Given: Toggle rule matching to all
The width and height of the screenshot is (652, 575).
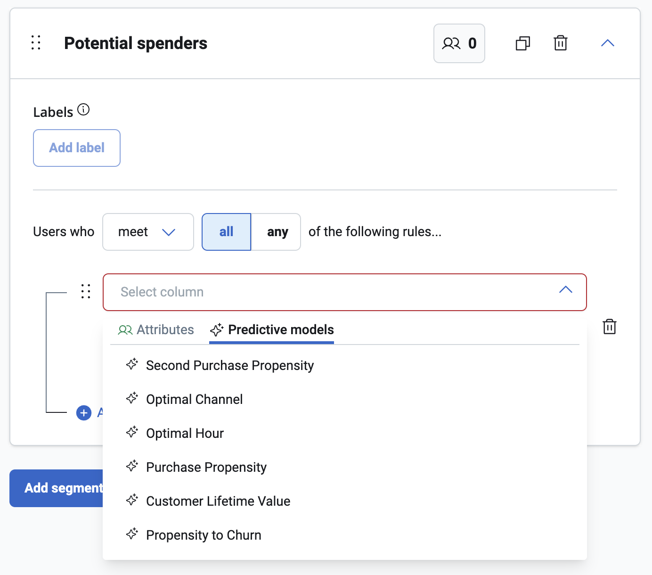Looking at the screenshot, I should 226,232.
